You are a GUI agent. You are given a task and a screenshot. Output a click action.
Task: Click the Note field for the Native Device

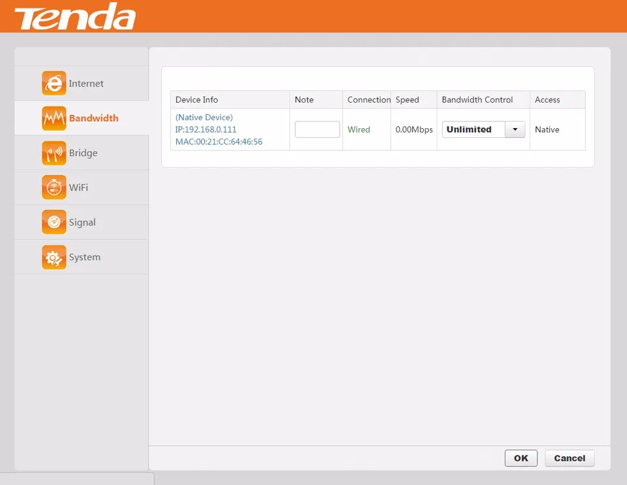click(317, 129)
